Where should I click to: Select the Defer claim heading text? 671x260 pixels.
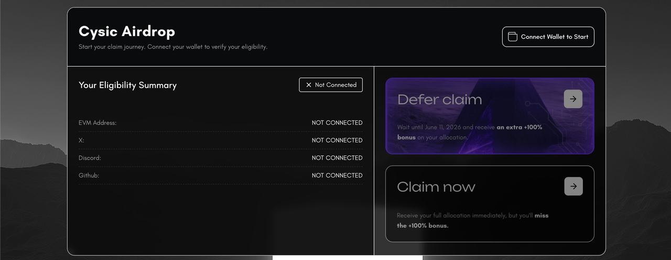tap(439, 100)
